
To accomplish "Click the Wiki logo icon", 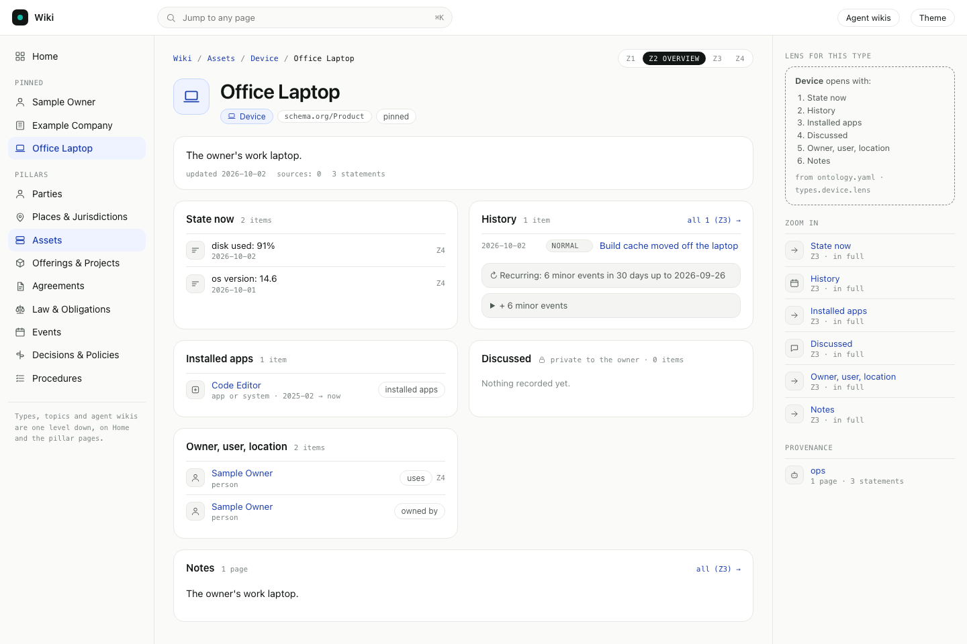I will (x=20, y=17).
